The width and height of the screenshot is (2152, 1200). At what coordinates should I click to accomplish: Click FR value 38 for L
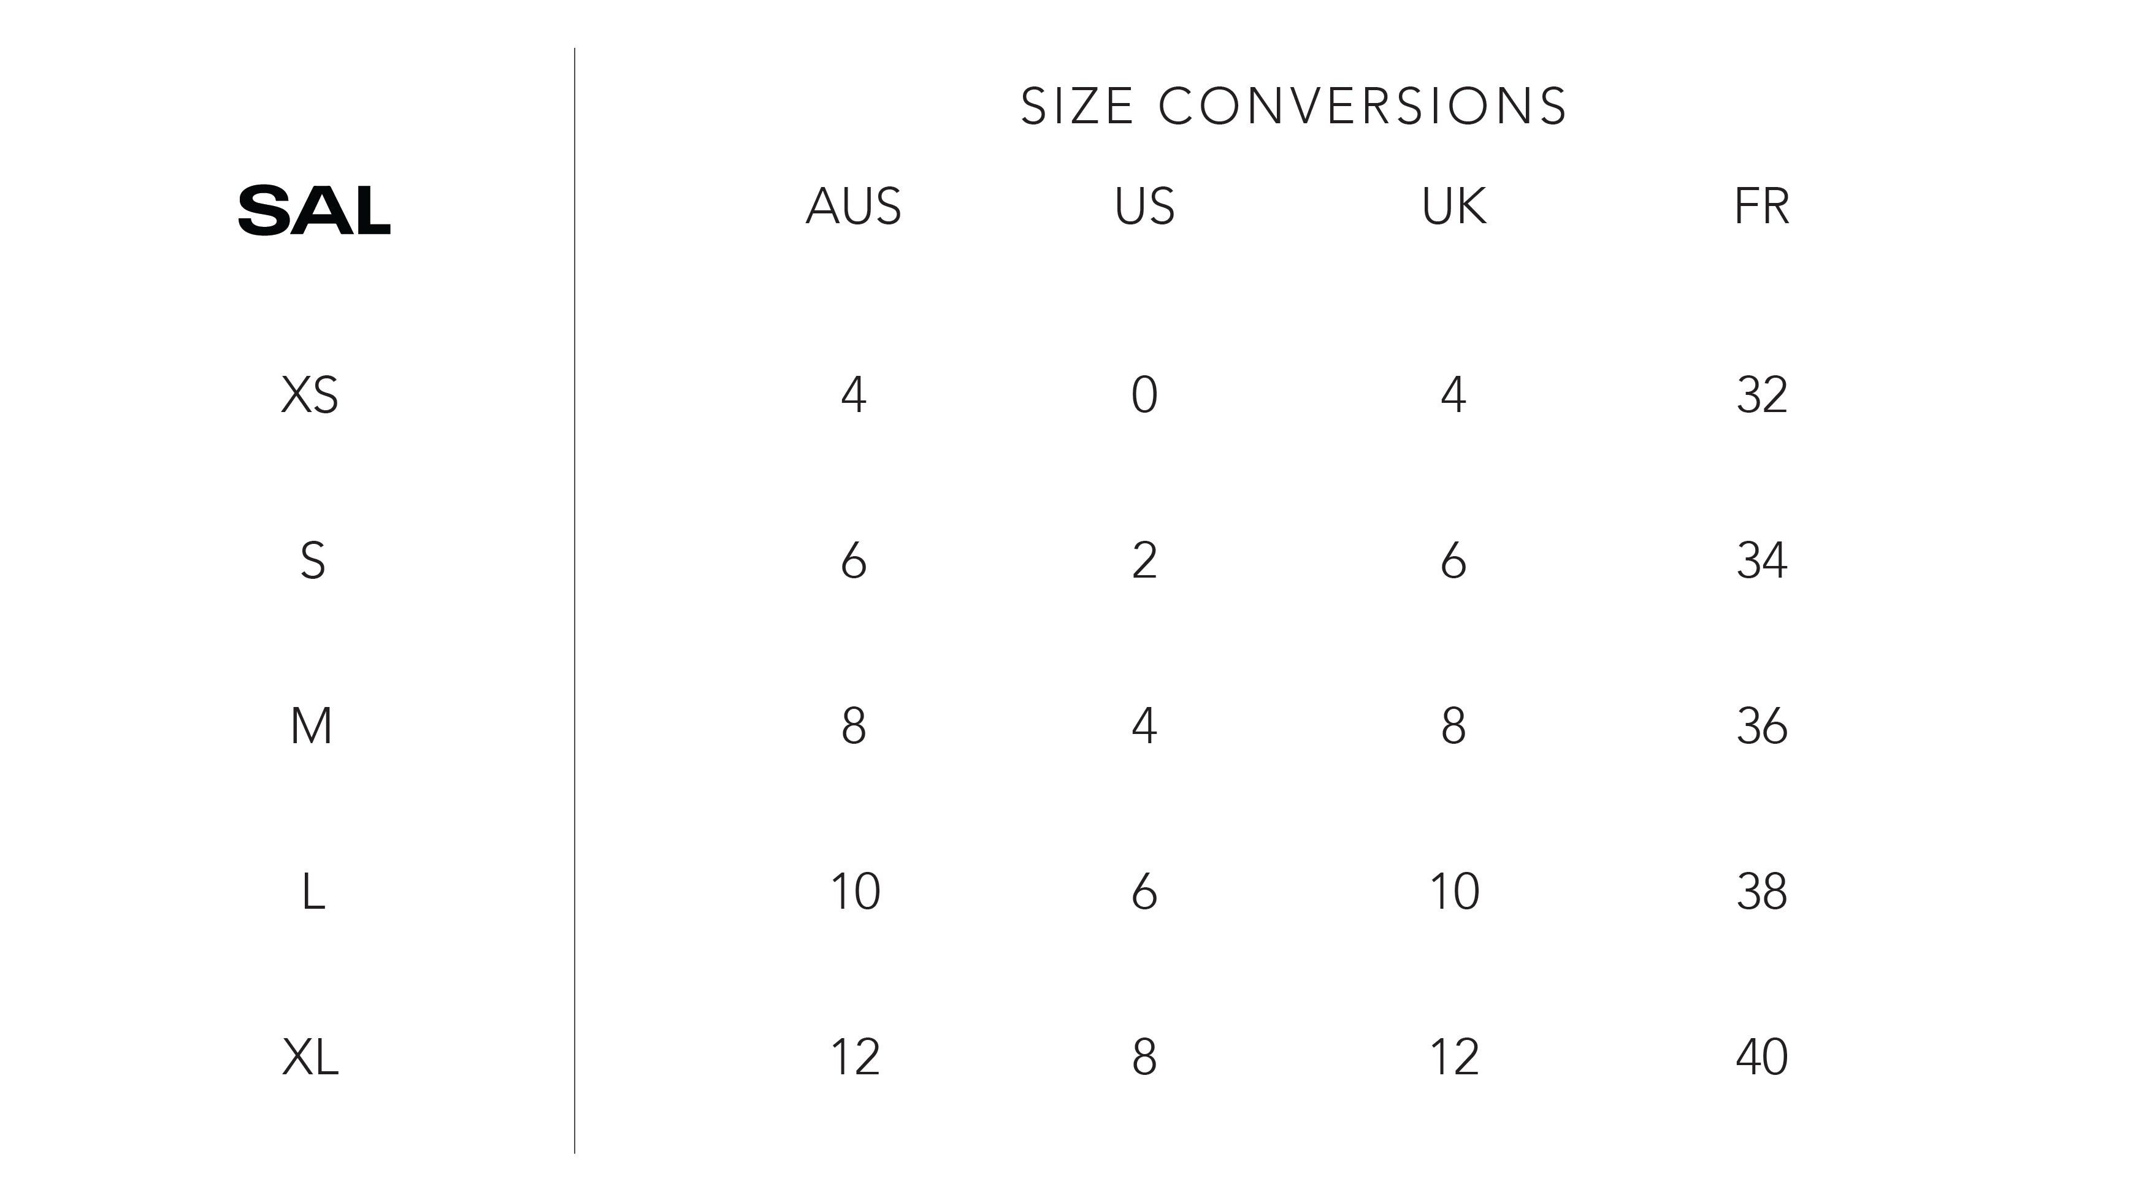1762,891
